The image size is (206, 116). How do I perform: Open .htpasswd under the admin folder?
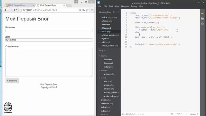coord(108,63)
